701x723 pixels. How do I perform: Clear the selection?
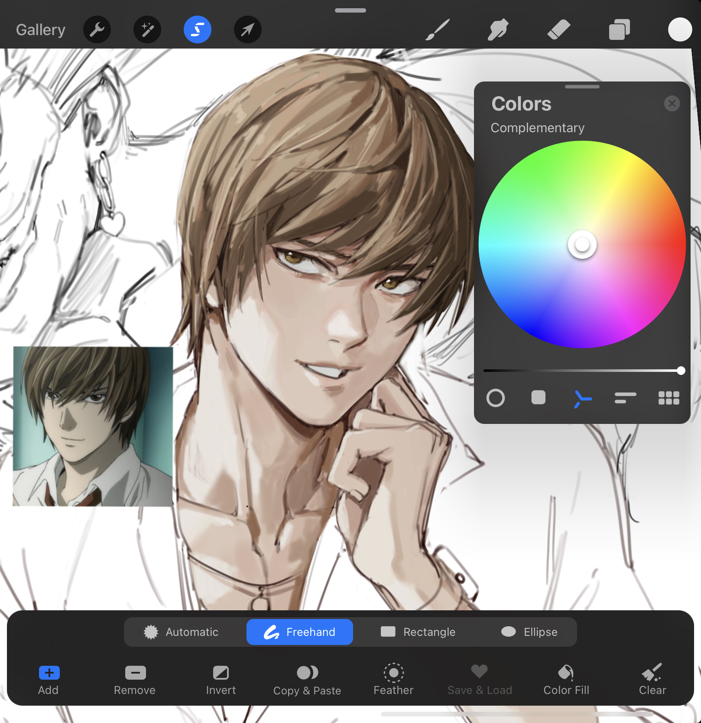tap(652, 680)
